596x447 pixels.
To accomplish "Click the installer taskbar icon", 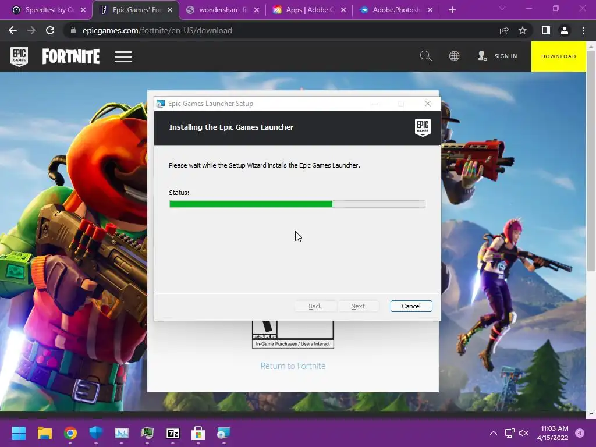I will click(223, 433).
